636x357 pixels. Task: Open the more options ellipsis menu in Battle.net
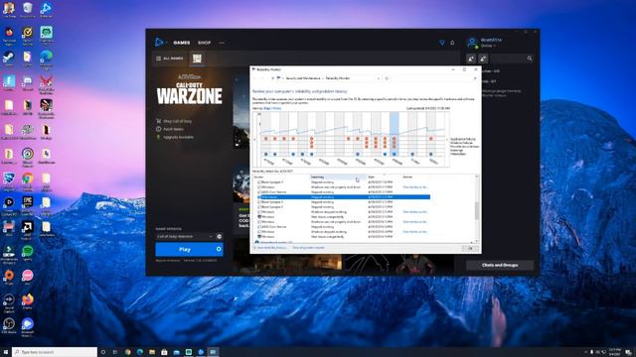tap(222, 43)
